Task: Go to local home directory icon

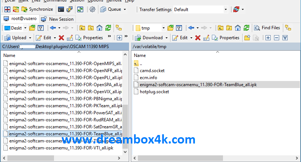Action: tap(99, 28)
